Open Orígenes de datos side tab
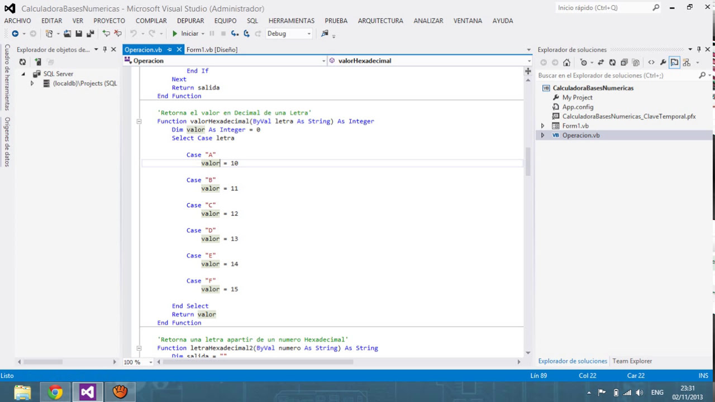 click(7, 142)
